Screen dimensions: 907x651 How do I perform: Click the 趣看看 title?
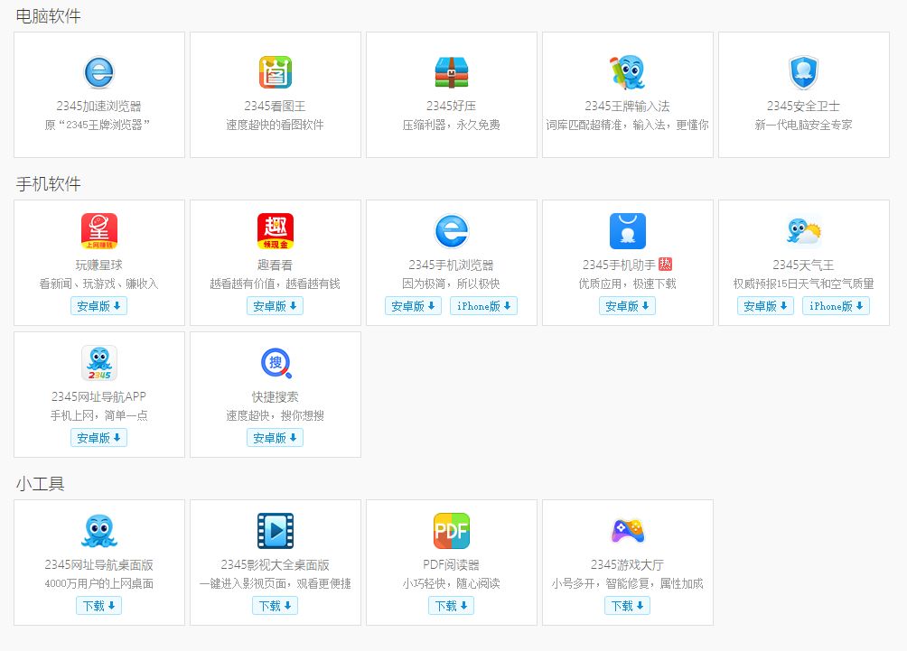[x=276, y=265]
